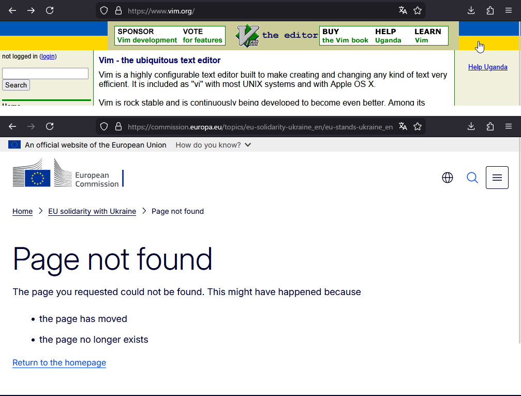Click the 'Page not found' heading

click(112, 259)
